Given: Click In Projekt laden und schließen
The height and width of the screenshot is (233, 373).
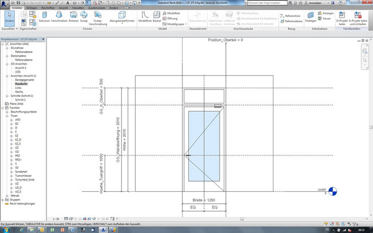Looking at the screenshot, I should click(x=358, y=18).
